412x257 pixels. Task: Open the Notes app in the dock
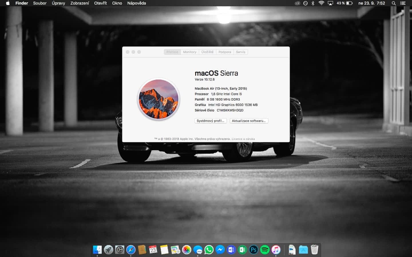coord(164,250)
